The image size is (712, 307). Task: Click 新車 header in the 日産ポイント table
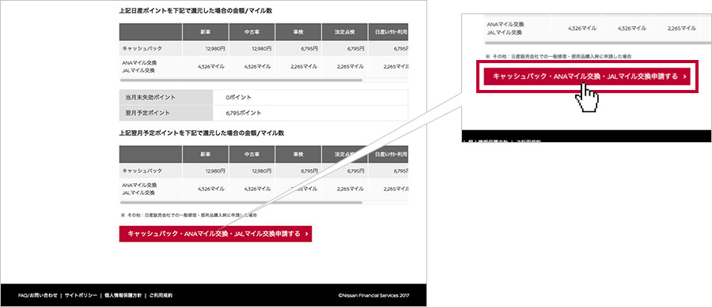(x=205, y=32)
